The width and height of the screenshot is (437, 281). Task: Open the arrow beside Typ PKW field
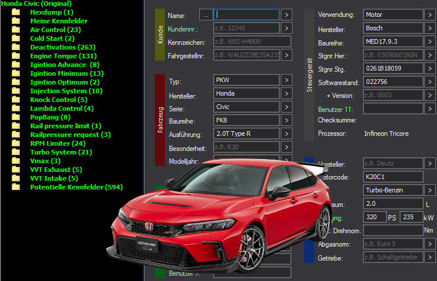click(287, 80)
